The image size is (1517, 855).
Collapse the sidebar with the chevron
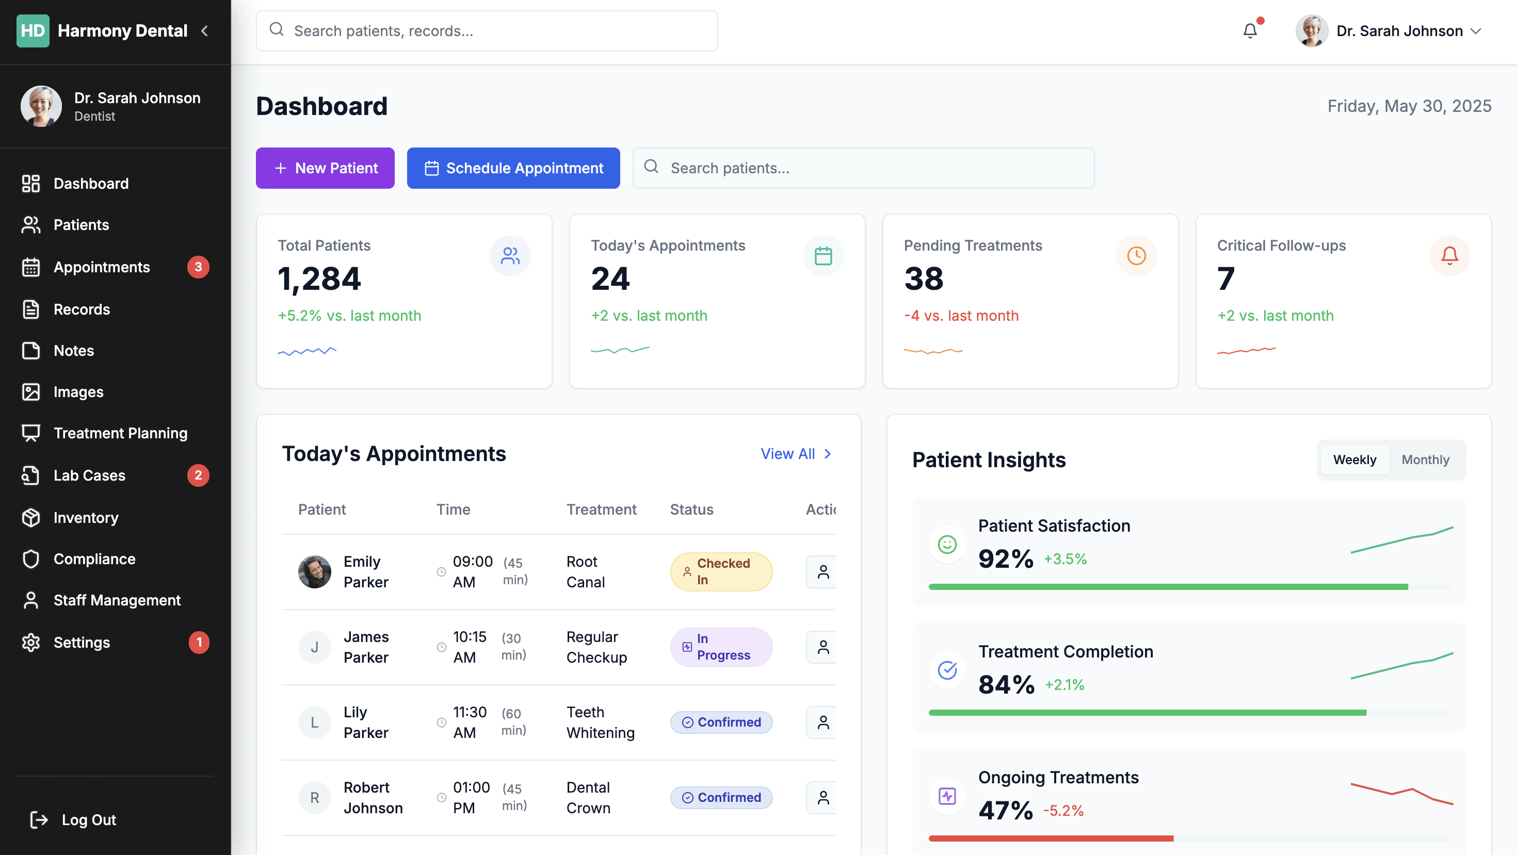point(204,30)
